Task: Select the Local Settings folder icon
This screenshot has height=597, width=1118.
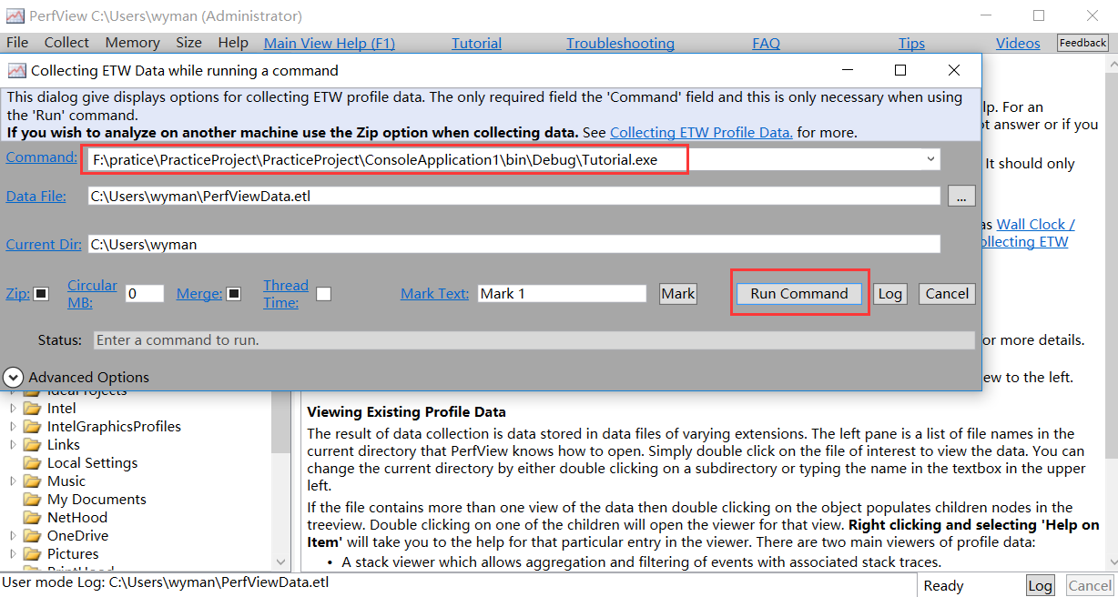Action: click(33, 463)
